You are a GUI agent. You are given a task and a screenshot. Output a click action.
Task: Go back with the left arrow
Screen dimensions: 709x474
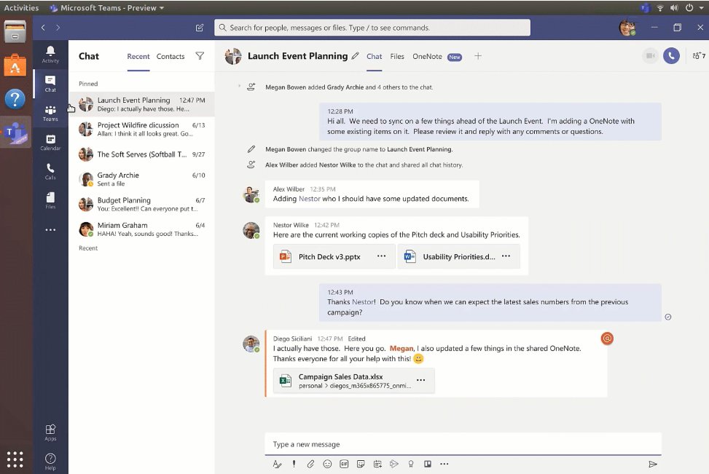[43, 28]
